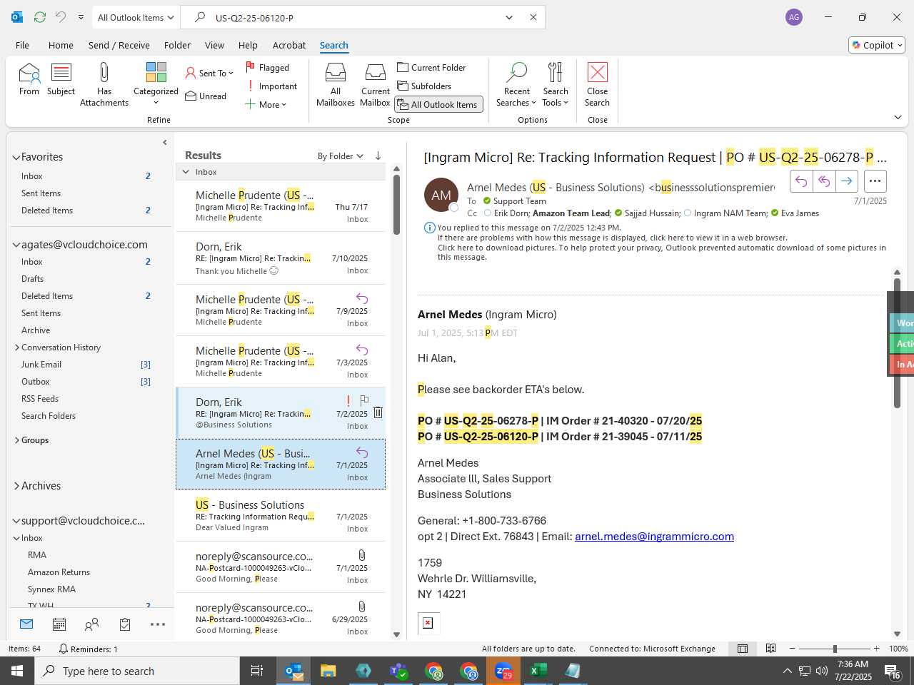Viewport: 914px width, 685px height.
Task: Click the Undo icon in the title bar
Action: tap(61, 17)
